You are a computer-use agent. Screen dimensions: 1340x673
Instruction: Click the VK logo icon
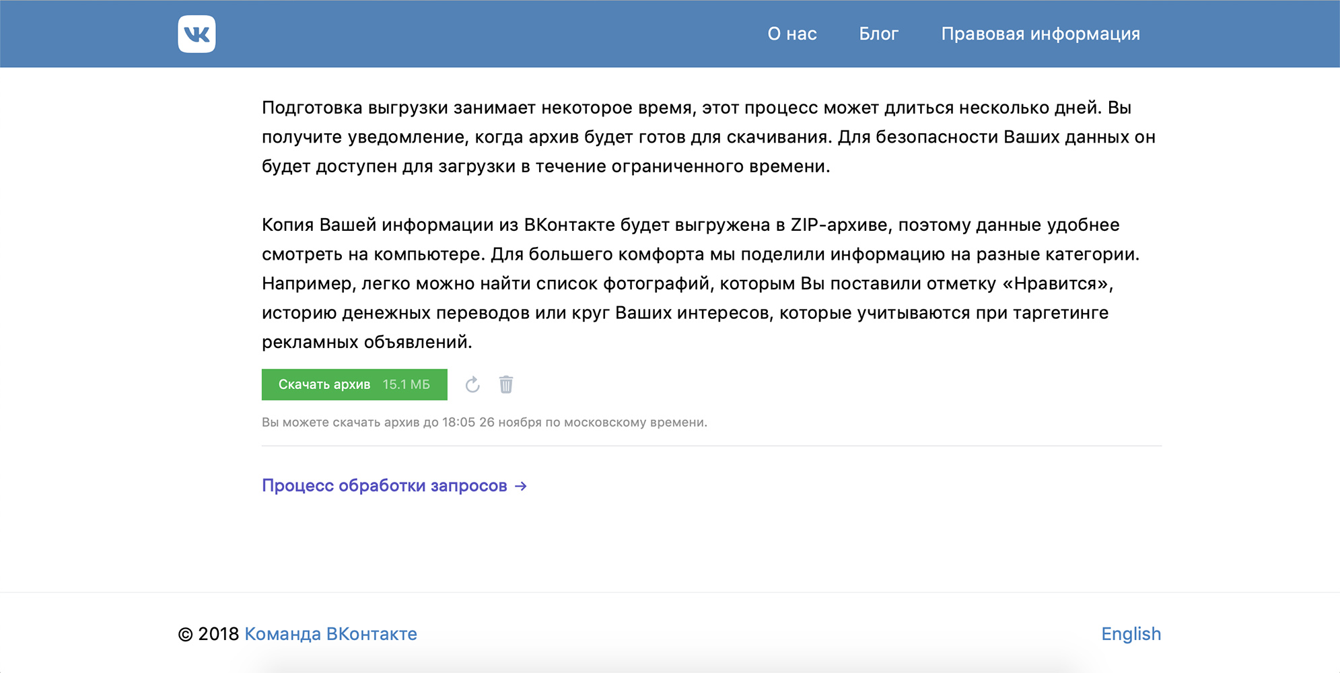click(197, 34)
